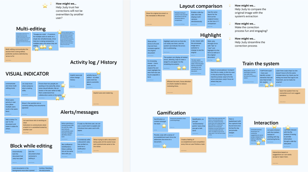Select the 'Google doc style' sticky note
The width and height of the screenshot is (308, 172).
pyautogui.click(x=45, y=41)
